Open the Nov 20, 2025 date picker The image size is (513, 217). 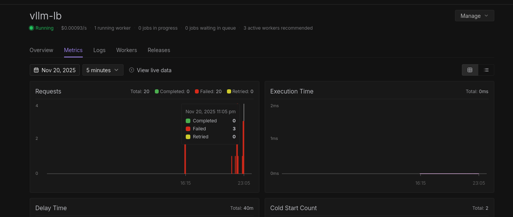[55, 70]
